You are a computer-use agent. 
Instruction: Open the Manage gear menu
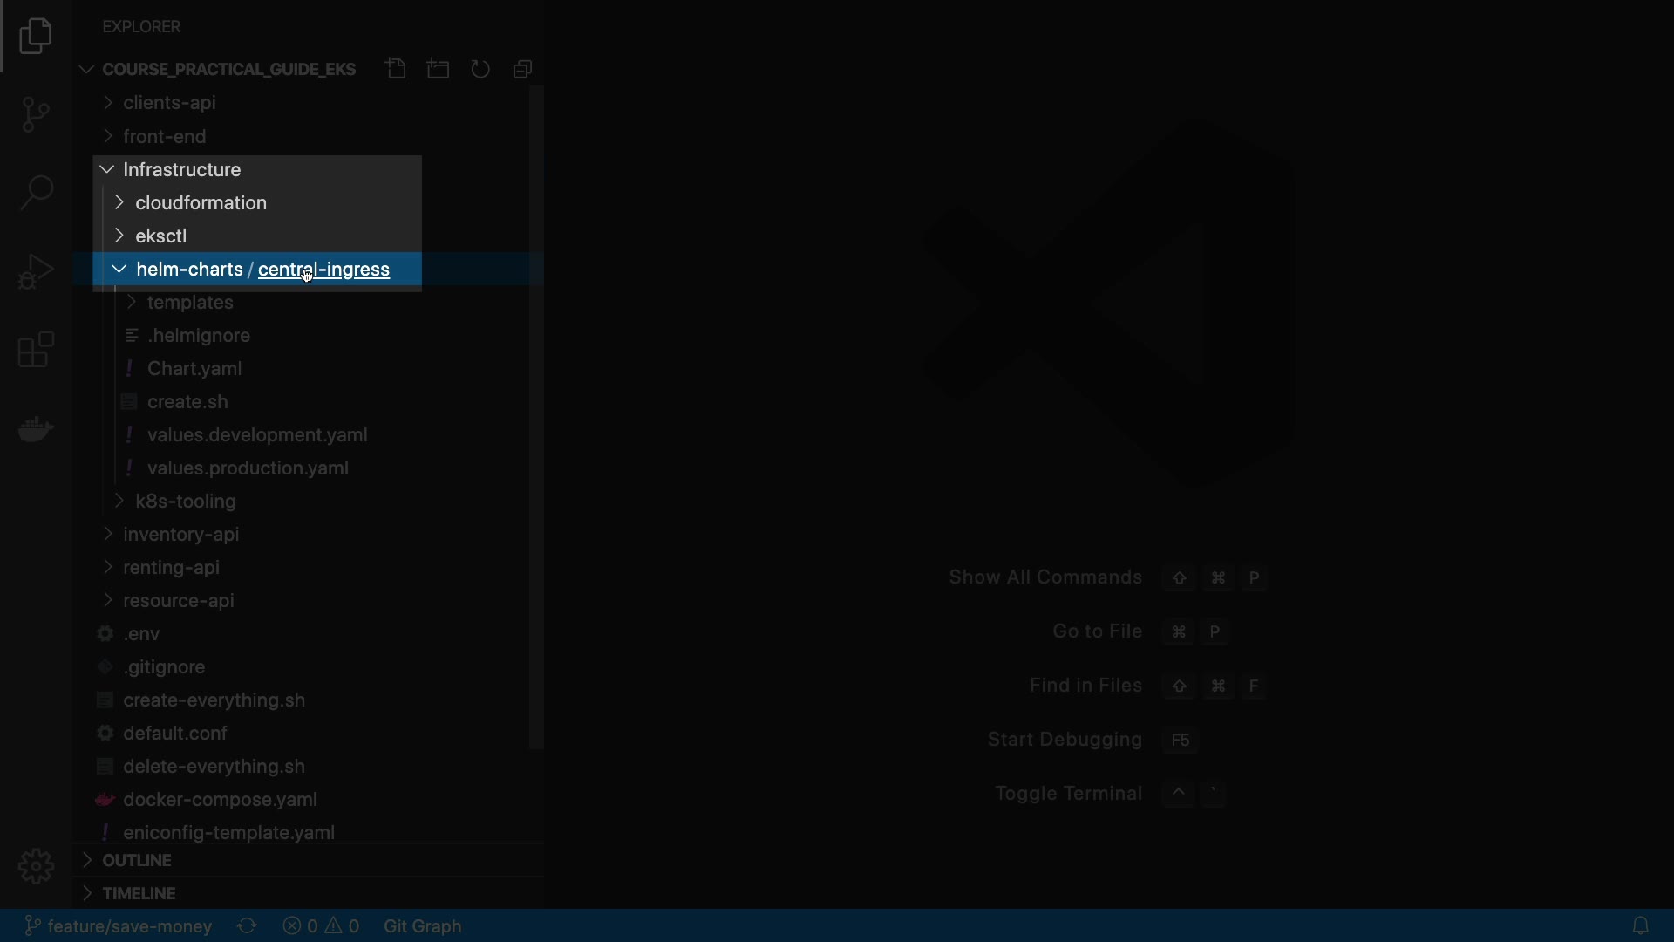pyautogui.click(x=36, y=866)
